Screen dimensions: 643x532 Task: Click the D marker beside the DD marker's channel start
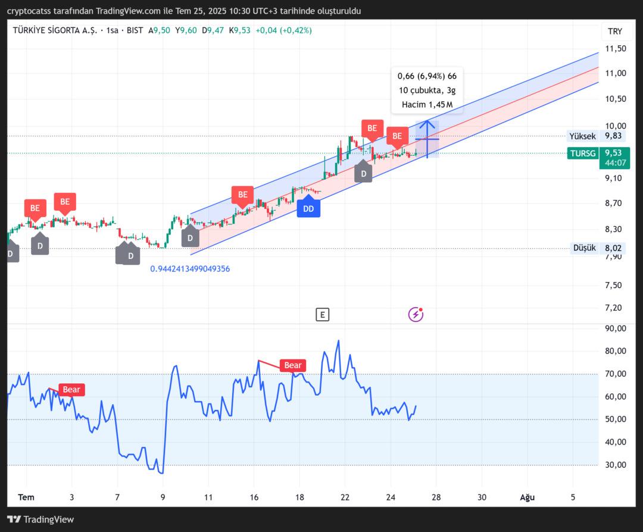(190, 237)
